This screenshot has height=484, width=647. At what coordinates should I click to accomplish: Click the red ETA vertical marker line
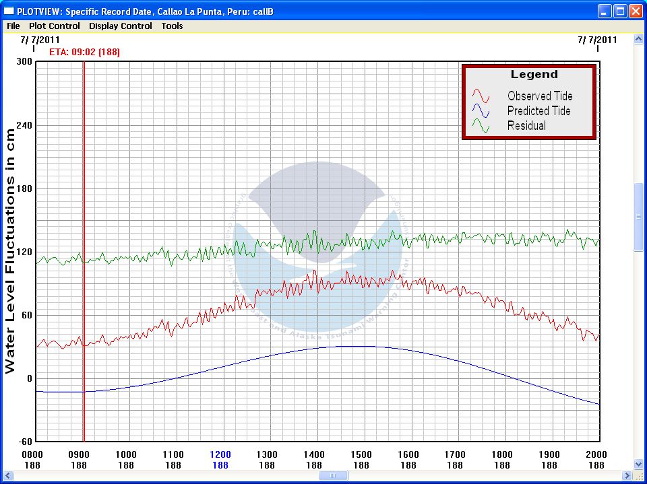click(x=84, y=252)
